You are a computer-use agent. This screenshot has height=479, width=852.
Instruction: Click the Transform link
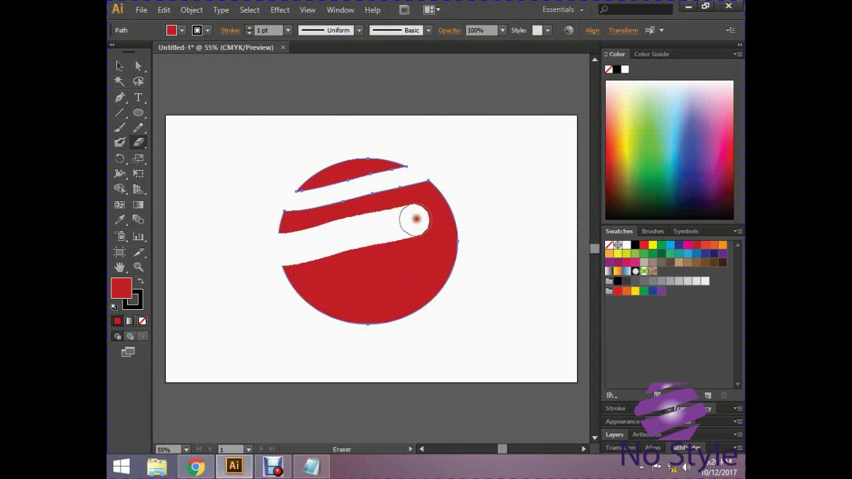tap(623, 31)
